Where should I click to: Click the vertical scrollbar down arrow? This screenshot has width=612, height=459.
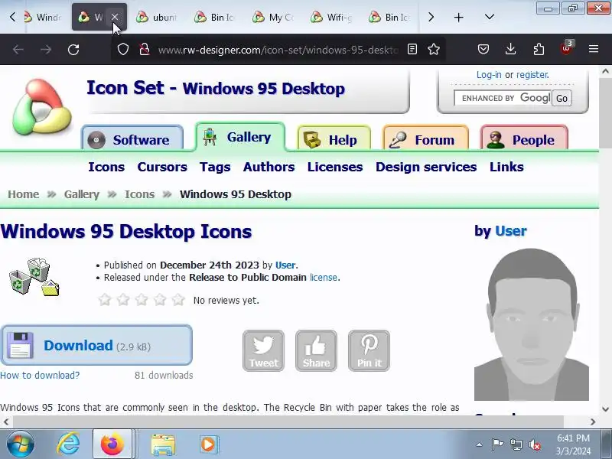point(605,409)
